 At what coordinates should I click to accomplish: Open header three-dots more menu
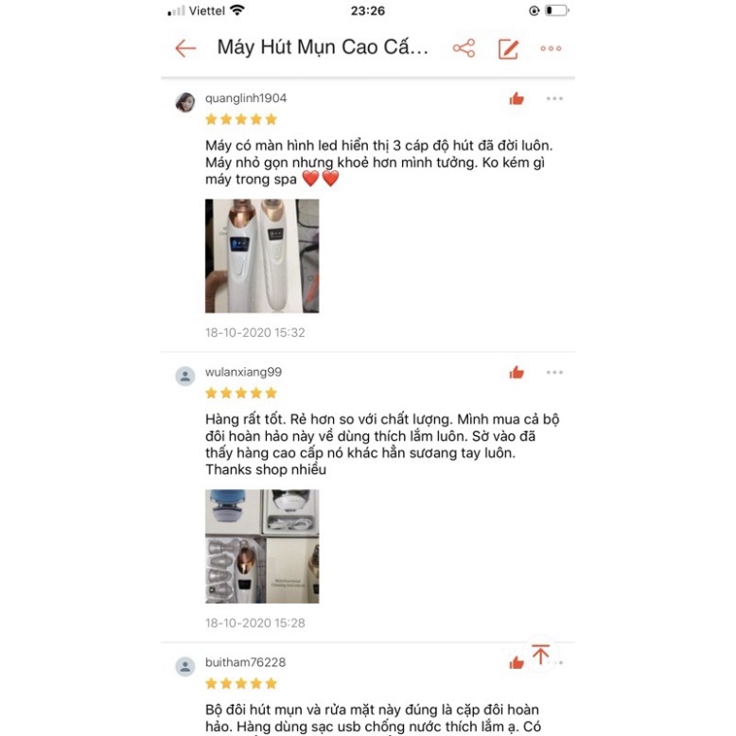click(551, 48)
